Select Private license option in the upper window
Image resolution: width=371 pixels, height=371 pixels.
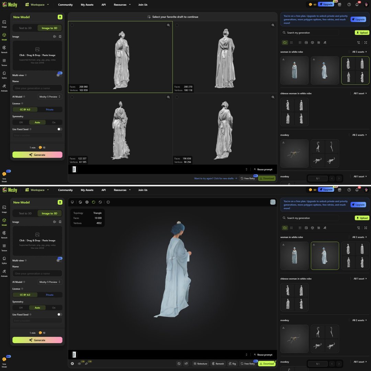(x=50, y=110)
